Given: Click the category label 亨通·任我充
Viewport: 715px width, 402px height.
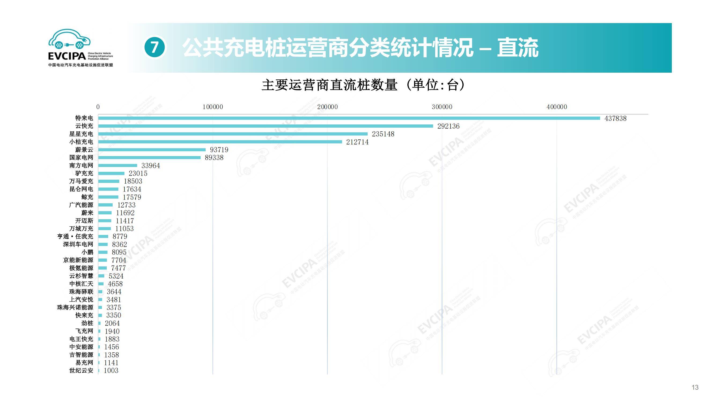Looking at the screenshot, I should (x=75, y=236).
